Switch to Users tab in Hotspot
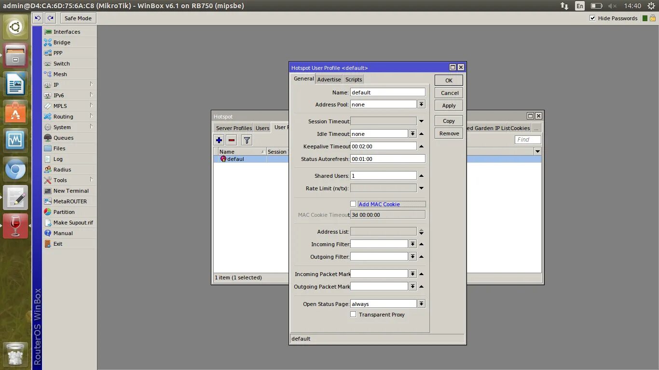This screenshot has width=659, height=370. (262, 128)
